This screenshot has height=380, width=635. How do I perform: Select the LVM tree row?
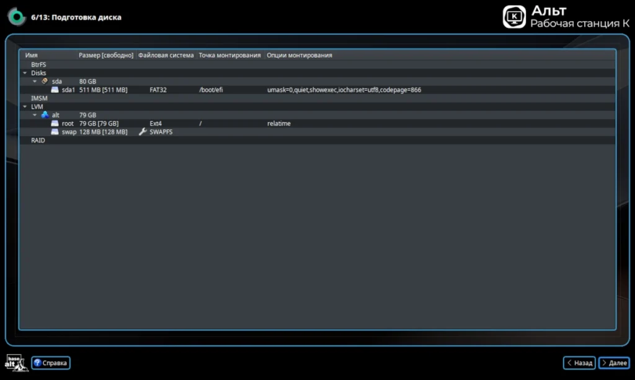[x=317, y=106]
